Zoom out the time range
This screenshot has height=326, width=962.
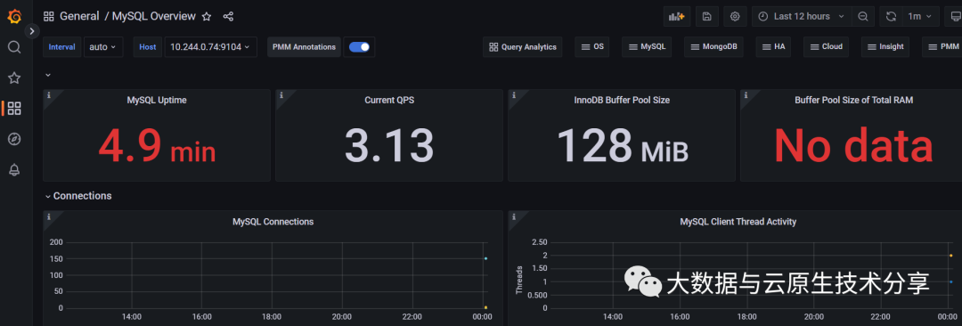(862, 17)
